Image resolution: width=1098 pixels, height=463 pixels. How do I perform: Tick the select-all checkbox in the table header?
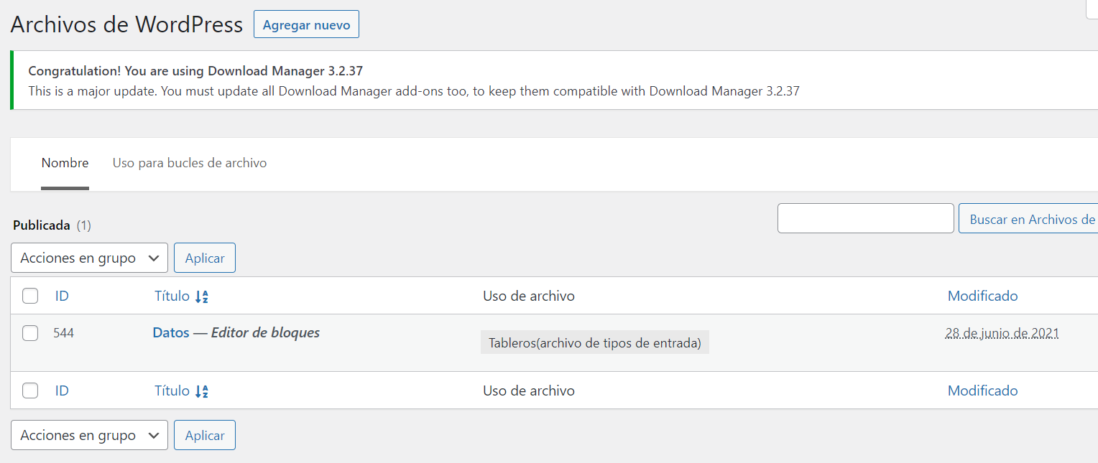tap(30, 296)
